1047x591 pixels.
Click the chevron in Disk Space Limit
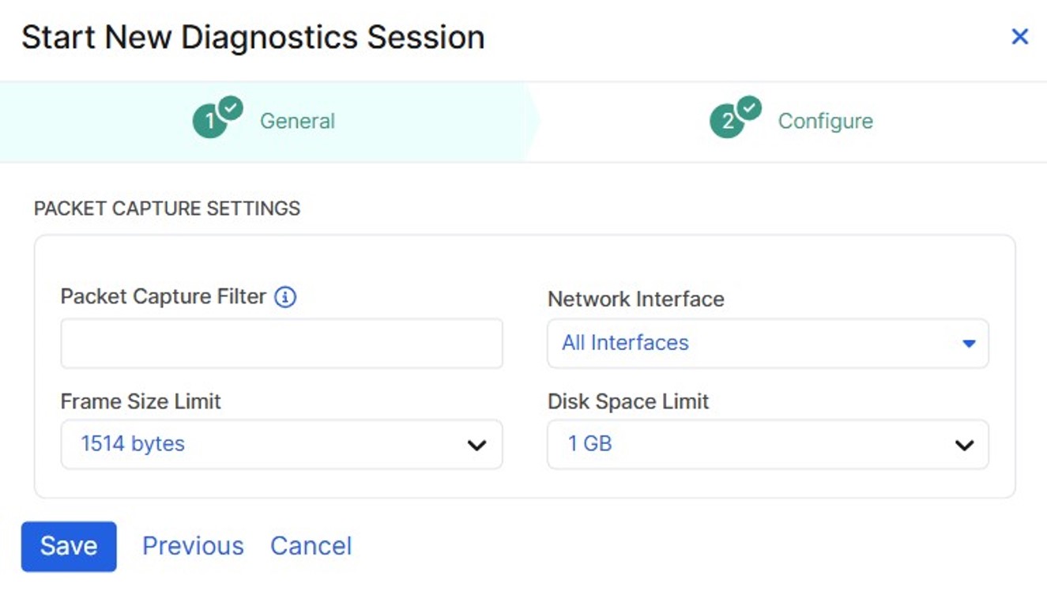964,445
